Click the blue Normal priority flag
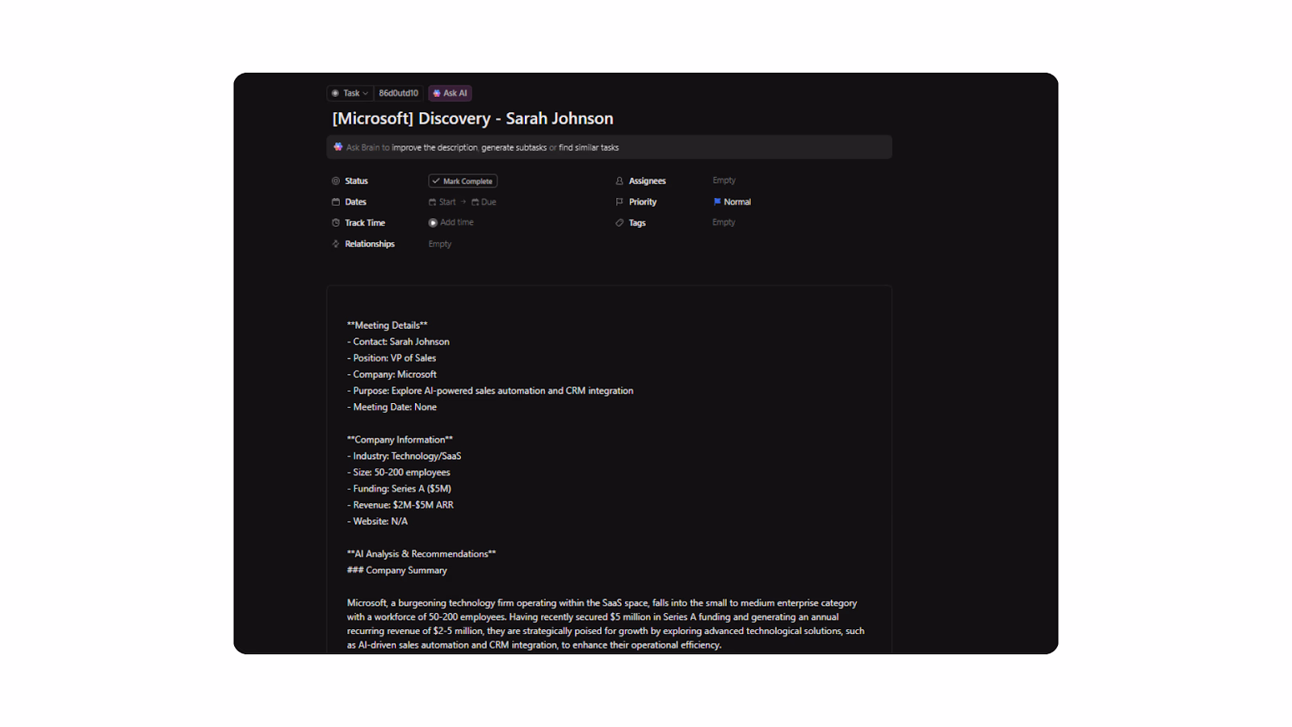 (x=717, y=202)
